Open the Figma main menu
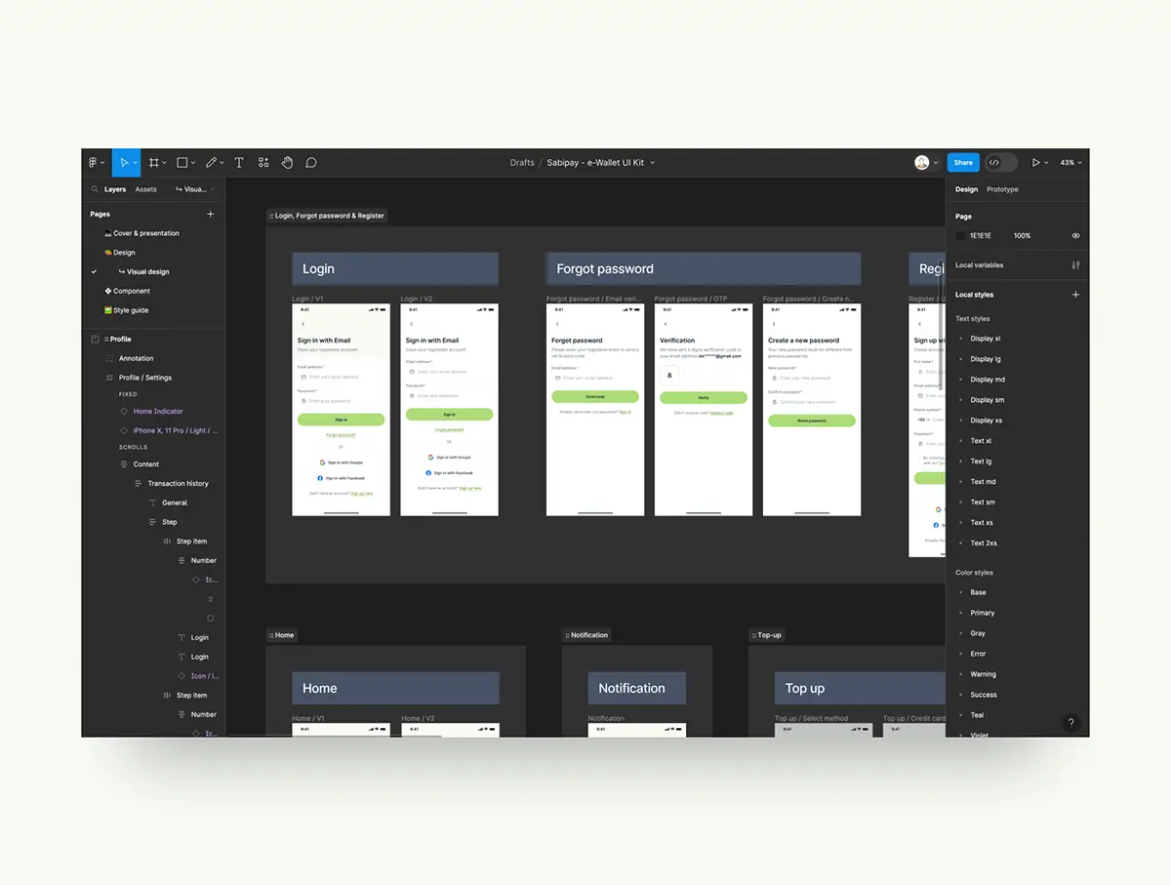1171x885 pixels. 95,163
